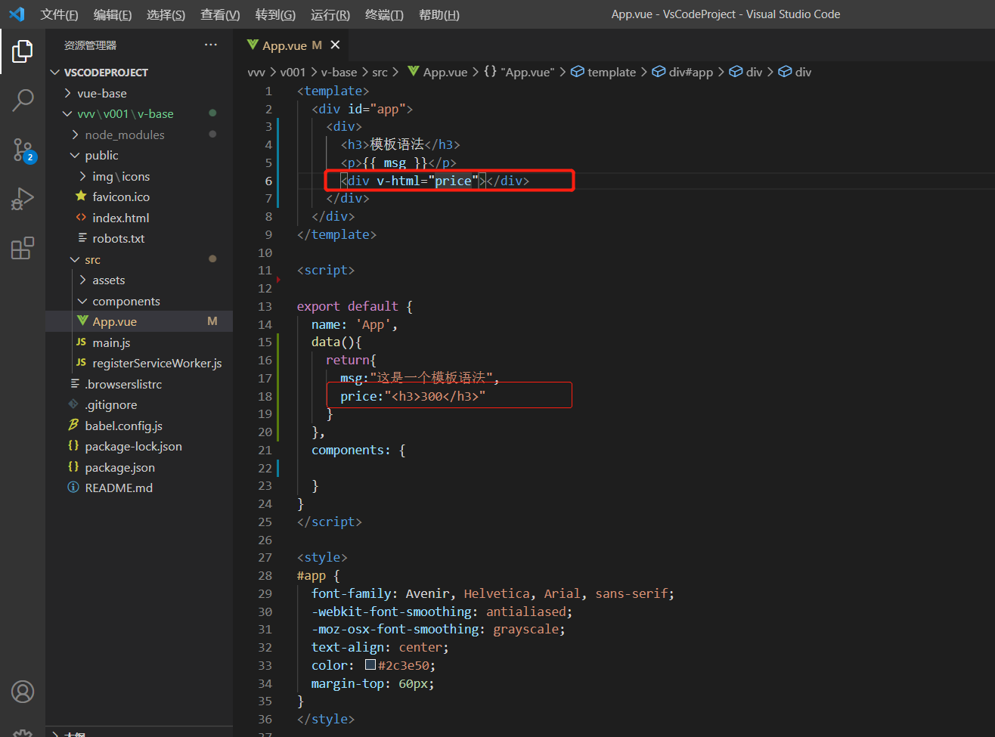
Task: Click the 资源管理器 panel title
Action: [x=90, y=45]
